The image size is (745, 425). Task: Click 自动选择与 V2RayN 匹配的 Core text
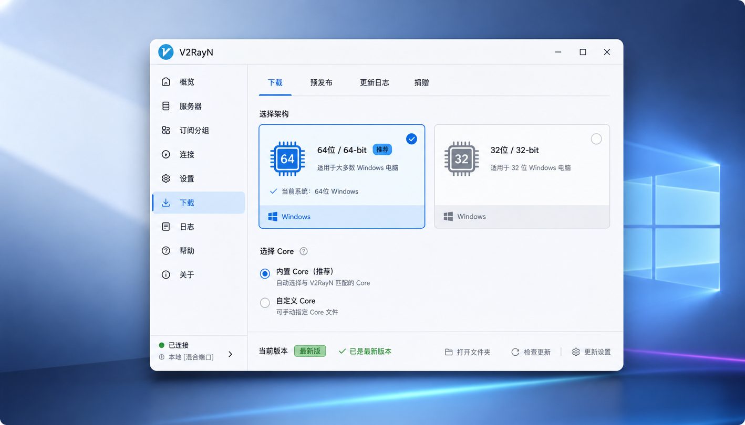coord(323,283)
